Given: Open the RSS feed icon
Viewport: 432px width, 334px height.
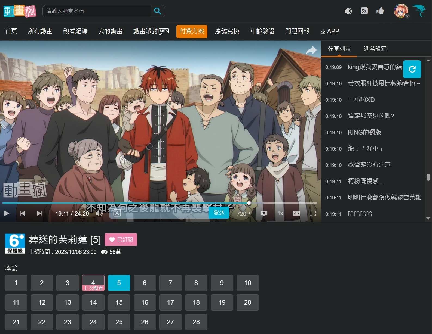Looking at the screenshot, I should (364, 11).
